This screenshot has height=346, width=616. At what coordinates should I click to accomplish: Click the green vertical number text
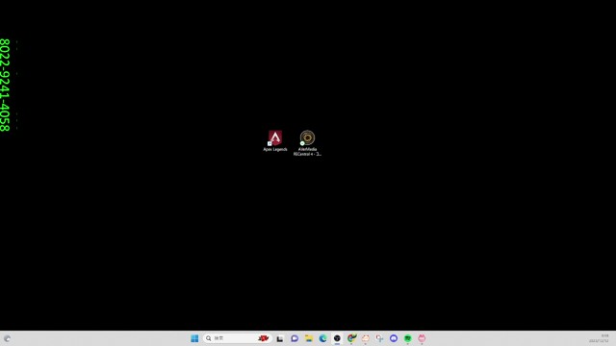click(5, 85)
